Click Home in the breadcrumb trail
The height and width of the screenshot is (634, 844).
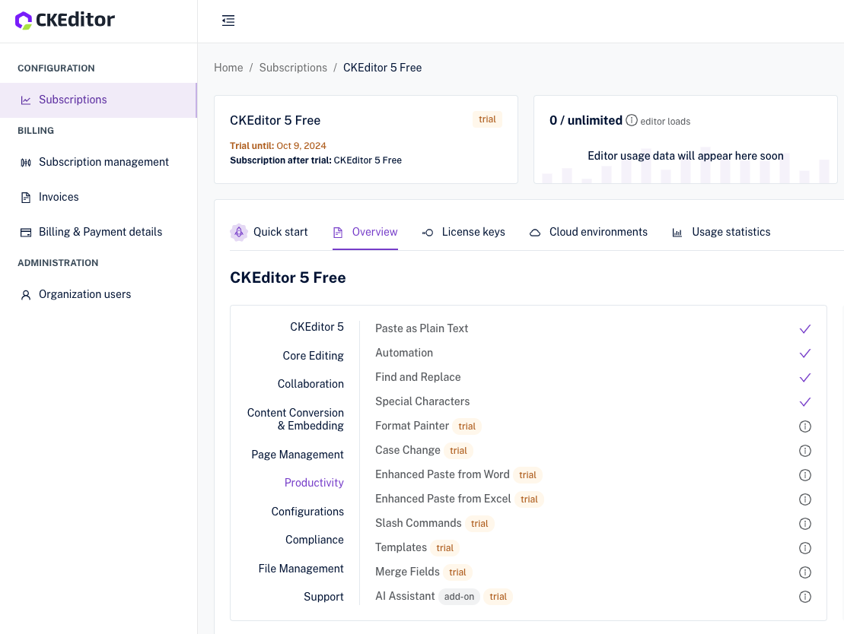pyautogui.click(x=228, y=68)
